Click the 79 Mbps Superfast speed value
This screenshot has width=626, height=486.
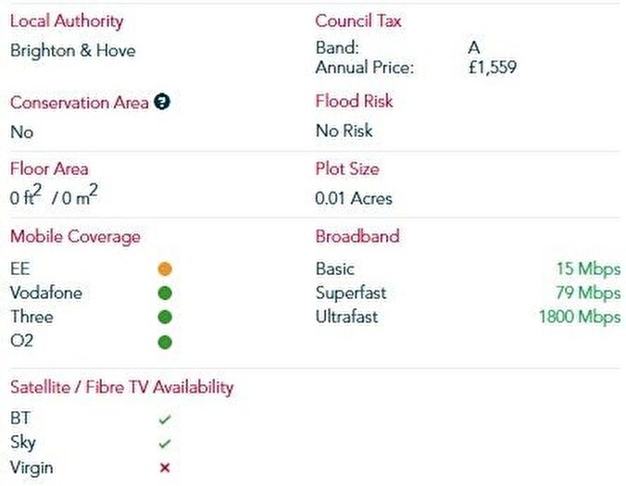point(587,293)
